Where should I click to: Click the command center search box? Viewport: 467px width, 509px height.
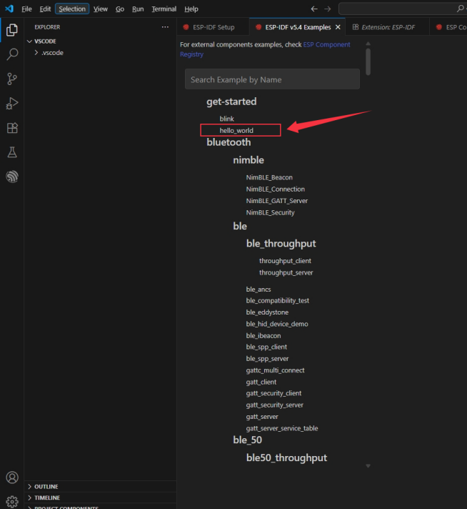pyautogui.click(x=403, y=9)
